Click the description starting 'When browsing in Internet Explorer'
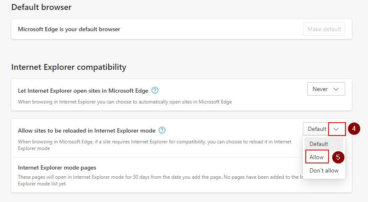The width and height of the screenshot is (368, 202). [125, 102]
